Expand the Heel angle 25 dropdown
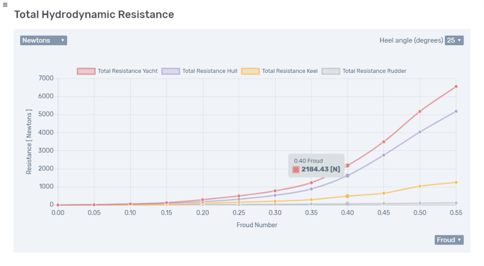 [454, 40]
